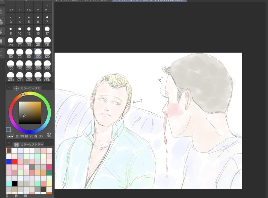Pick the blue swatch in color history
Image resolution: width=268 pixels, height=198 pixels.
tap(9, 161)
